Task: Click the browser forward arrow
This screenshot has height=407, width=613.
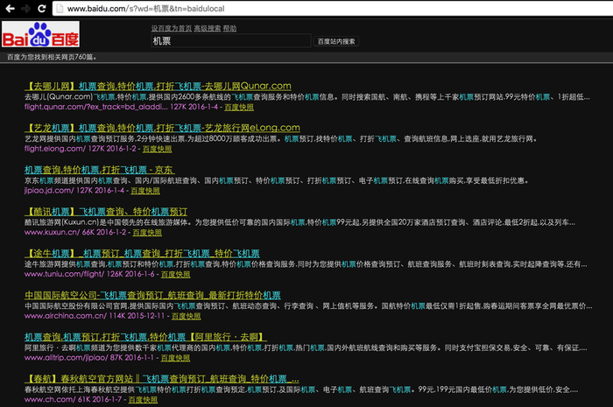Action: (25, 8)
